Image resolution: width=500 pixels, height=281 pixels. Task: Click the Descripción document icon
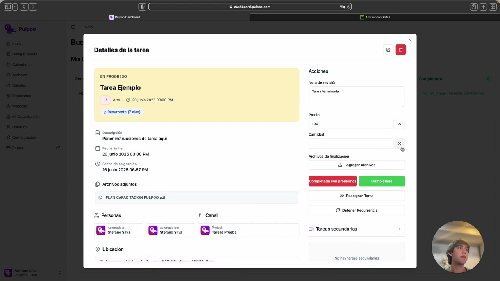[98, 133]
